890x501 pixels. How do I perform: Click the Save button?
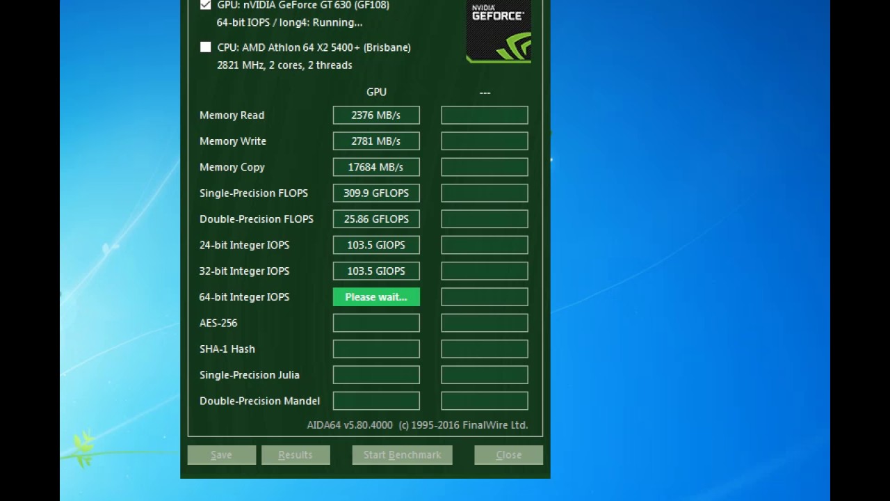(x=222, y=455)
